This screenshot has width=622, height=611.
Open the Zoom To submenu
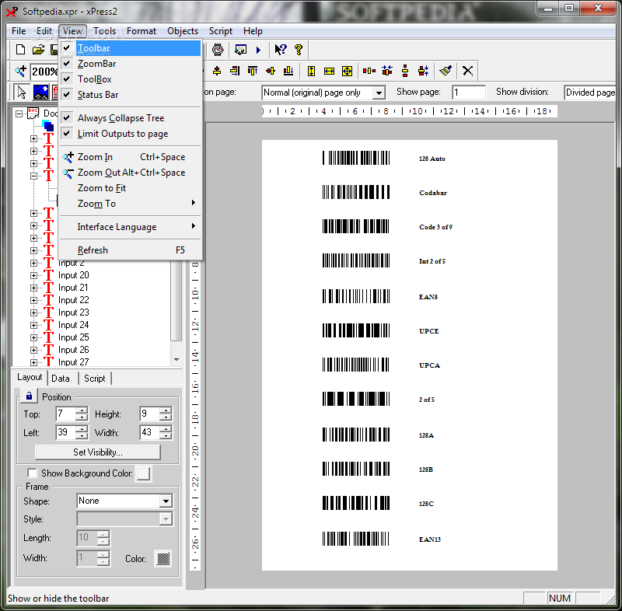[130, 204]
